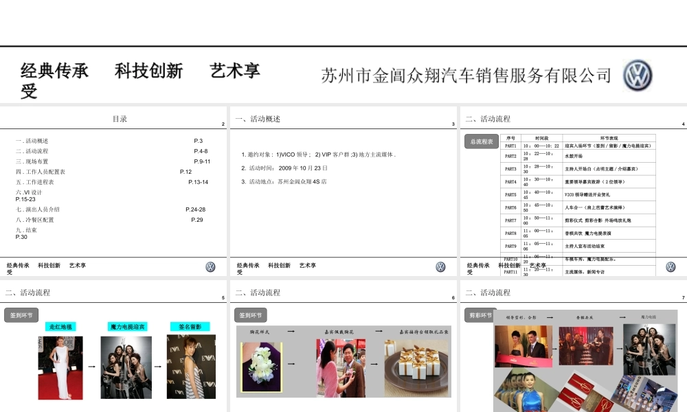Click the PART6 table row cell
This screenshot has width=687, height=412.
click(x=578, y=207)
